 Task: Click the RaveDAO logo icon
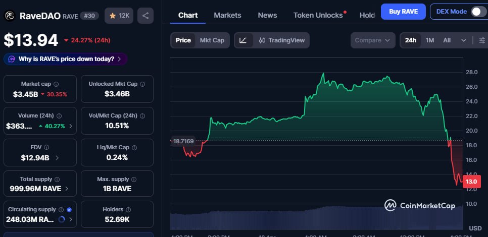(x=10, y=16)
